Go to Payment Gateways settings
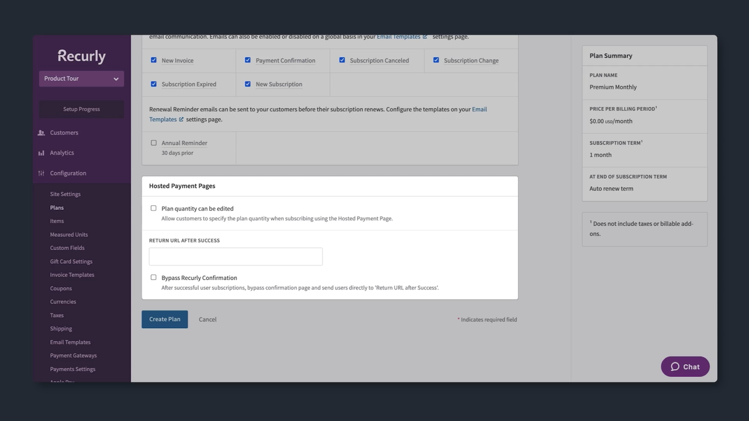The width and height of the screenshot is (749, 421). click(73, 356)
